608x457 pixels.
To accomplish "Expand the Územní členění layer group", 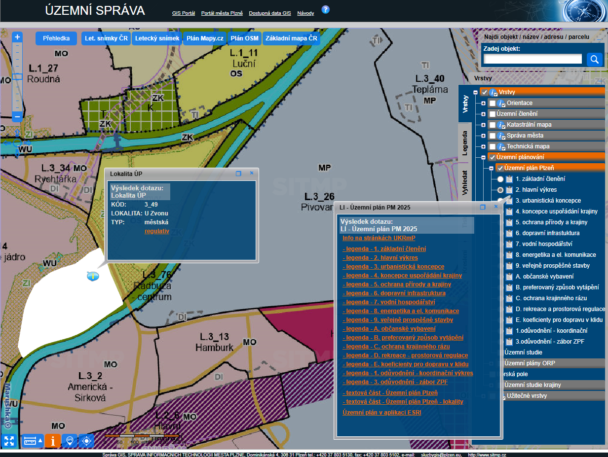I will (483, 114).
